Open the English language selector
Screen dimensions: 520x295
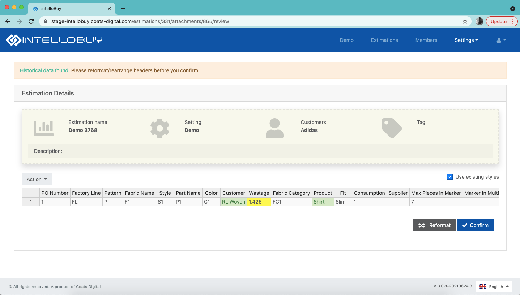(x=494, y=286)
